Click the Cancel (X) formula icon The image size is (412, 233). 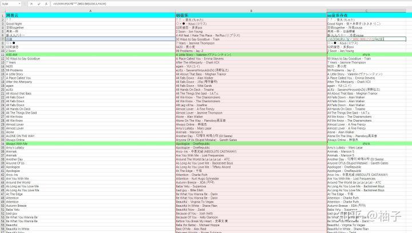(x=31, y=4)
